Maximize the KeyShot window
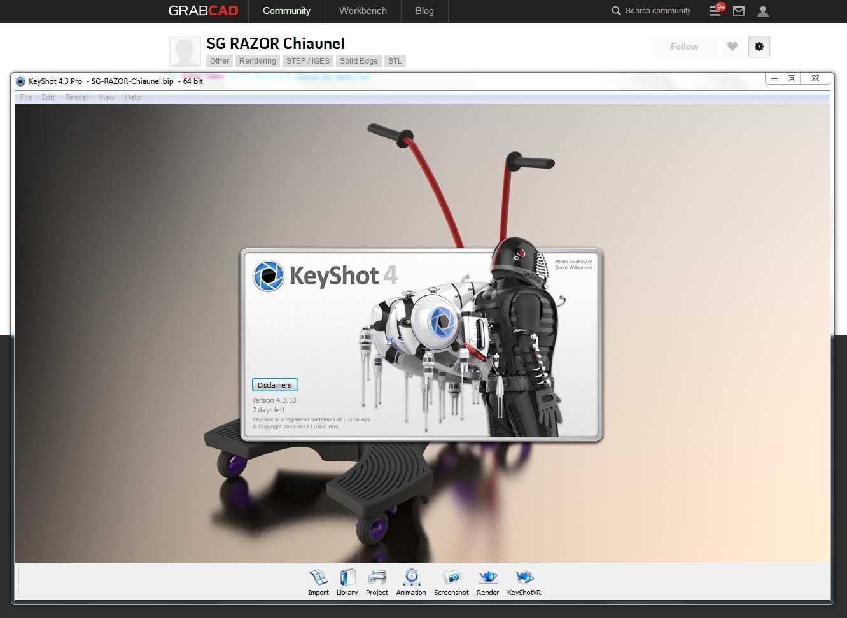This screenshot has width=847, height=618. pyautogui.click(x=792, y=79)
